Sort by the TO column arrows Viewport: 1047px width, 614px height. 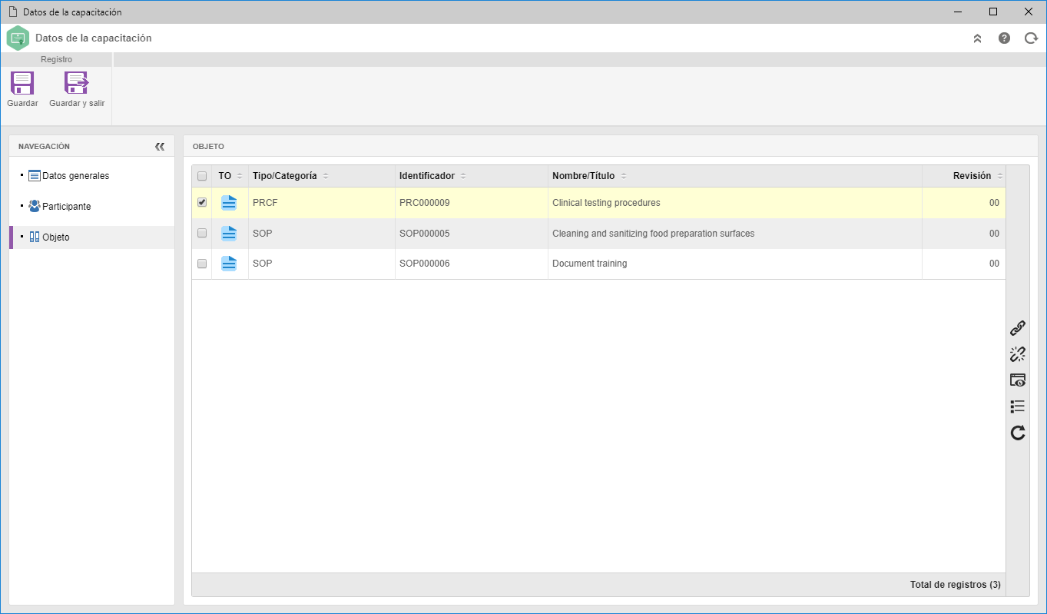(239, 176)
